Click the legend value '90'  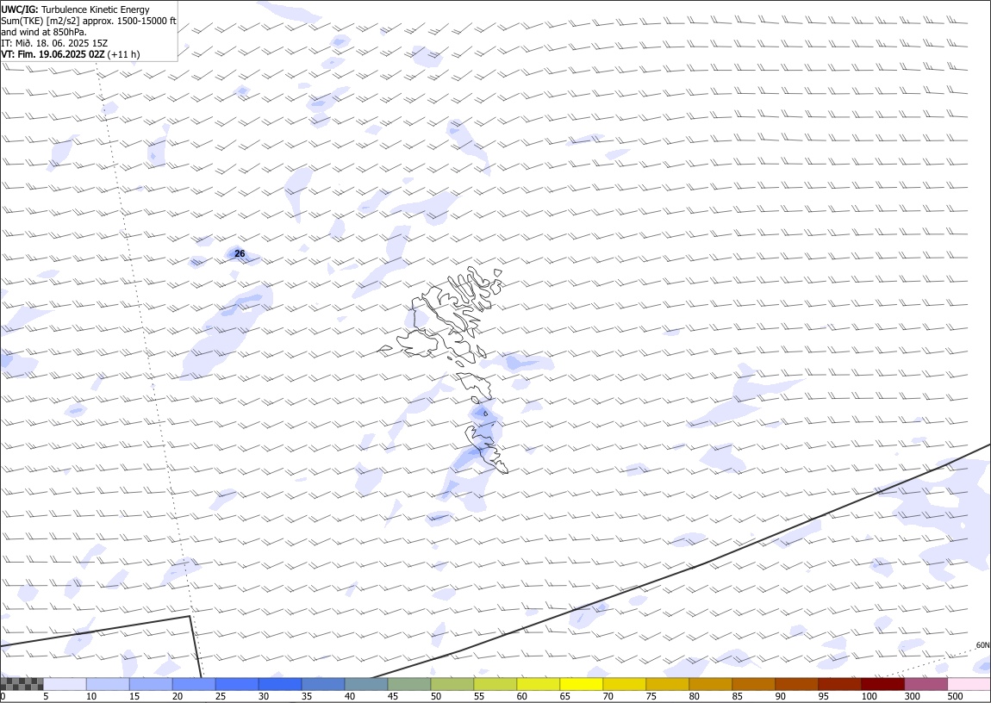coord(779,696)
